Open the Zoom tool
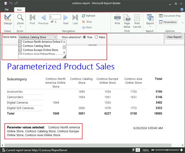This screenshot has width=185, height=153. [x=20, y=21]
